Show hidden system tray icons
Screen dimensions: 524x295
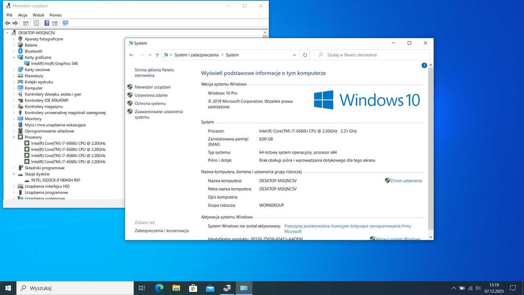coord(453,288)
